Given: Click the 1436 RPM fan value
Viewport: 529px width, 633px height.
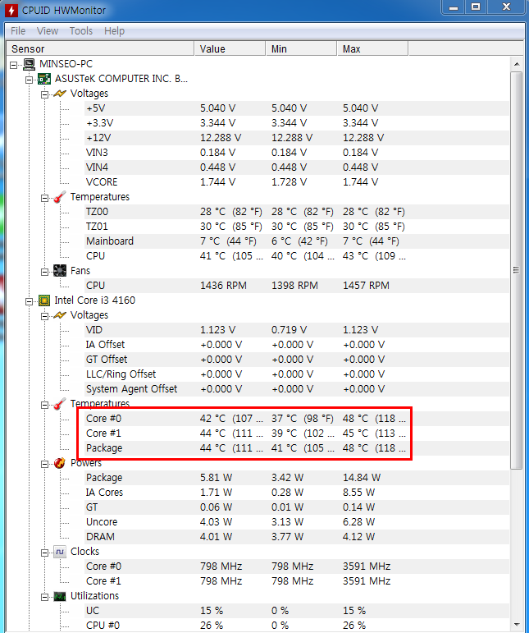Looking at the screenshot, I should (x=223, y=286).
